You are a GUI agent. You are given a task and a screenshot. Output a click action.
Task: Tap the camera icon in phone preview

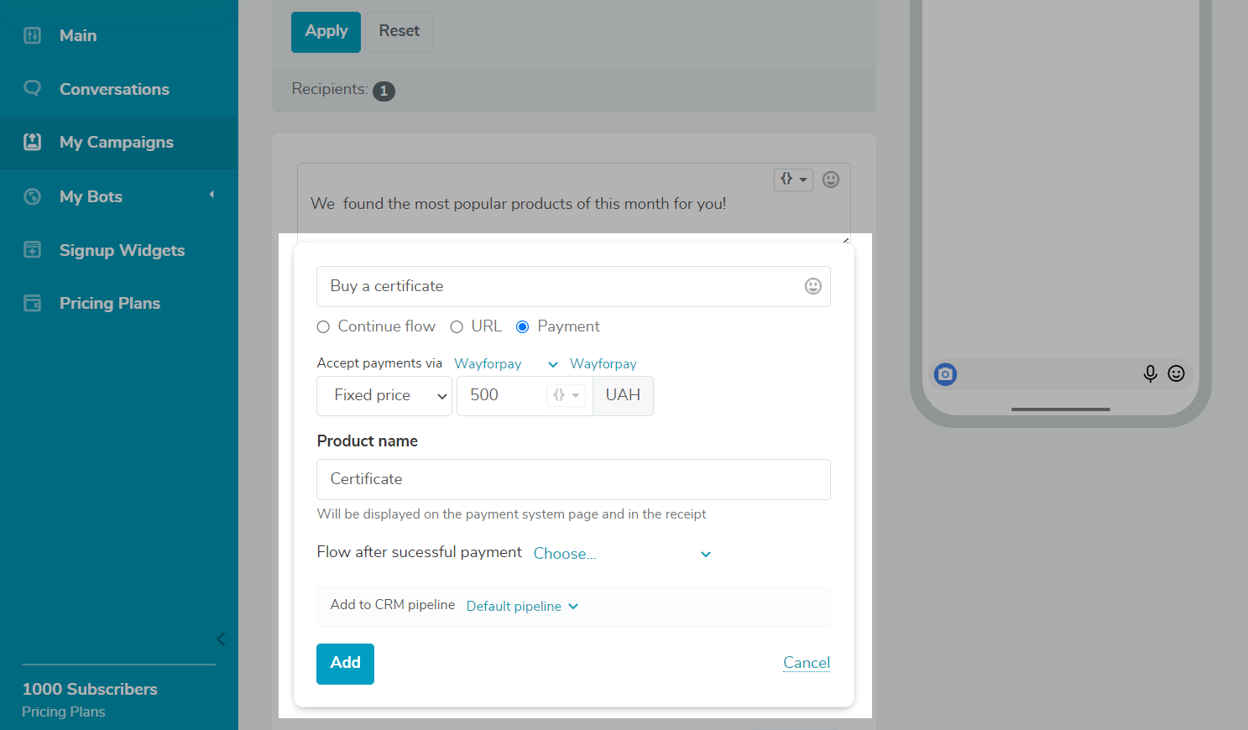point(945,374)
